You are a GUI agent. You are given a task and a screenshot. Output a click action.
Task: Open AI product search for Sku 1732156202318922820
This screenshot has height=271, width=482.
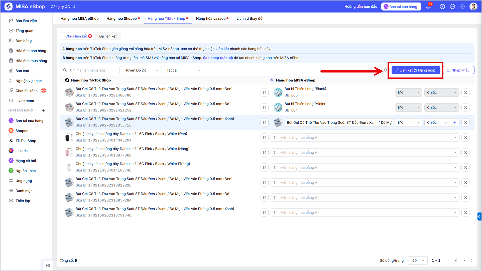365,182
